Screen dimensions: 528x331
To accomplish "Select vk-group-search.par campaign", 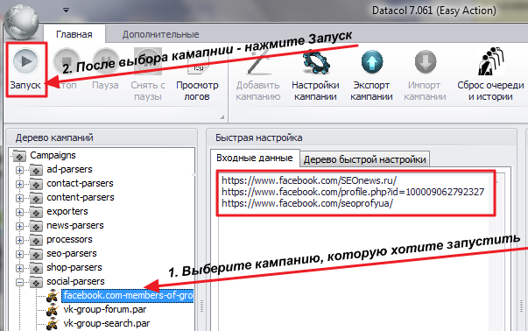I will click(107, 324).
